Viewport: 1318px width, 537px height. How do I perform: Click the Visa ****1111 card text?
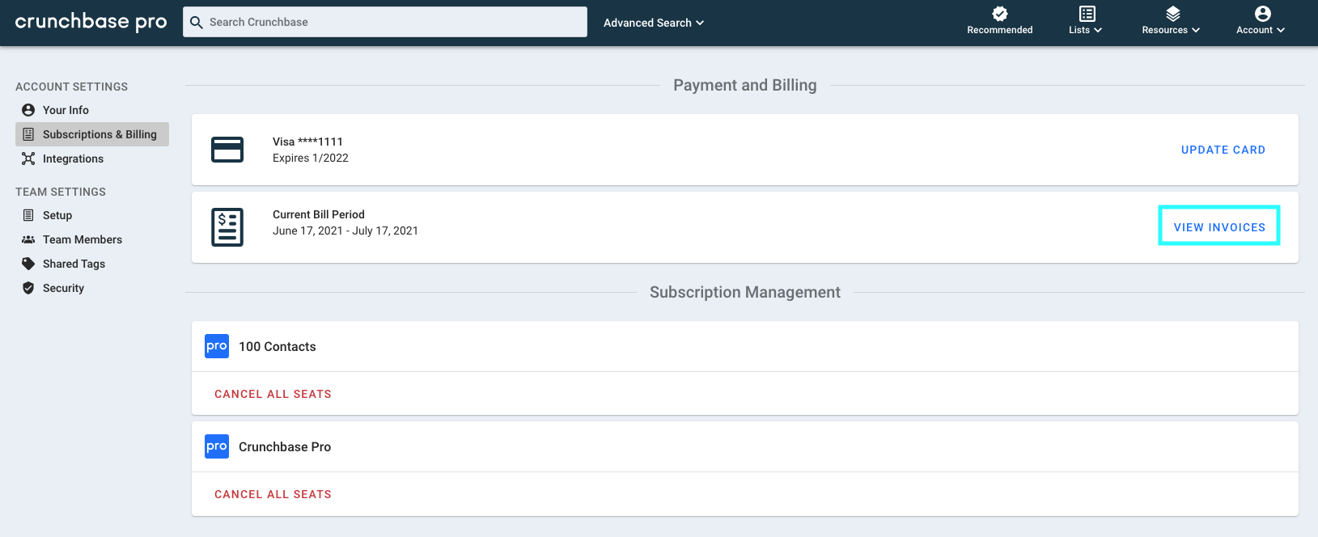(307, 142)
